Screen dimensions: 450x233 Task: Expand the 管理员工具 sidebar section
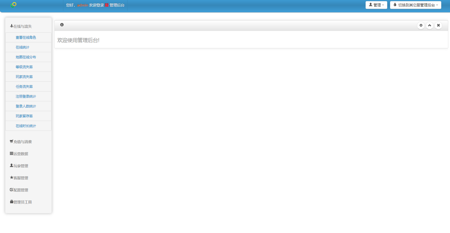coord(21,202)
